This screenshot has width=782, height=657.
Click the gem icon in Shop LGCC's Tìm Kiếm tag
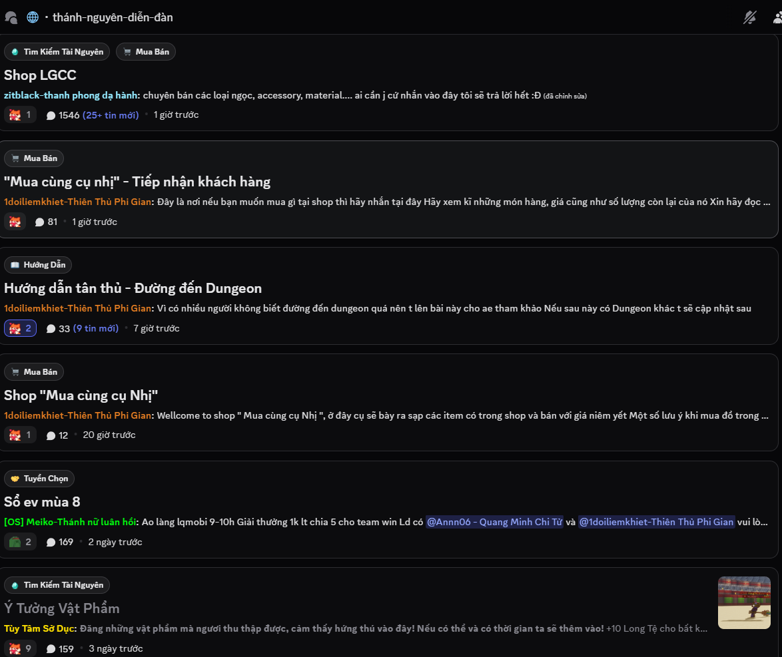point(15,52)
